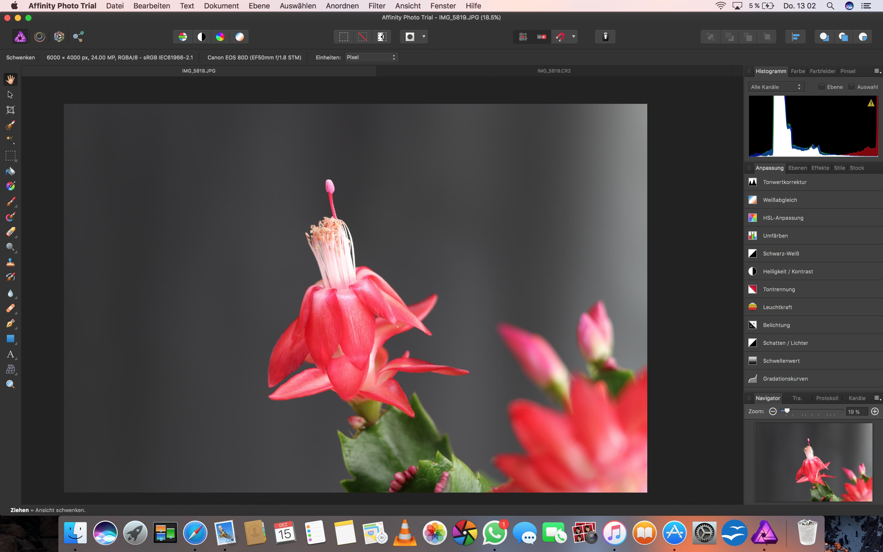Expand the quick mask dropdown arrow
The height and width of the screenshot is (552, 883).
(423, 37)
